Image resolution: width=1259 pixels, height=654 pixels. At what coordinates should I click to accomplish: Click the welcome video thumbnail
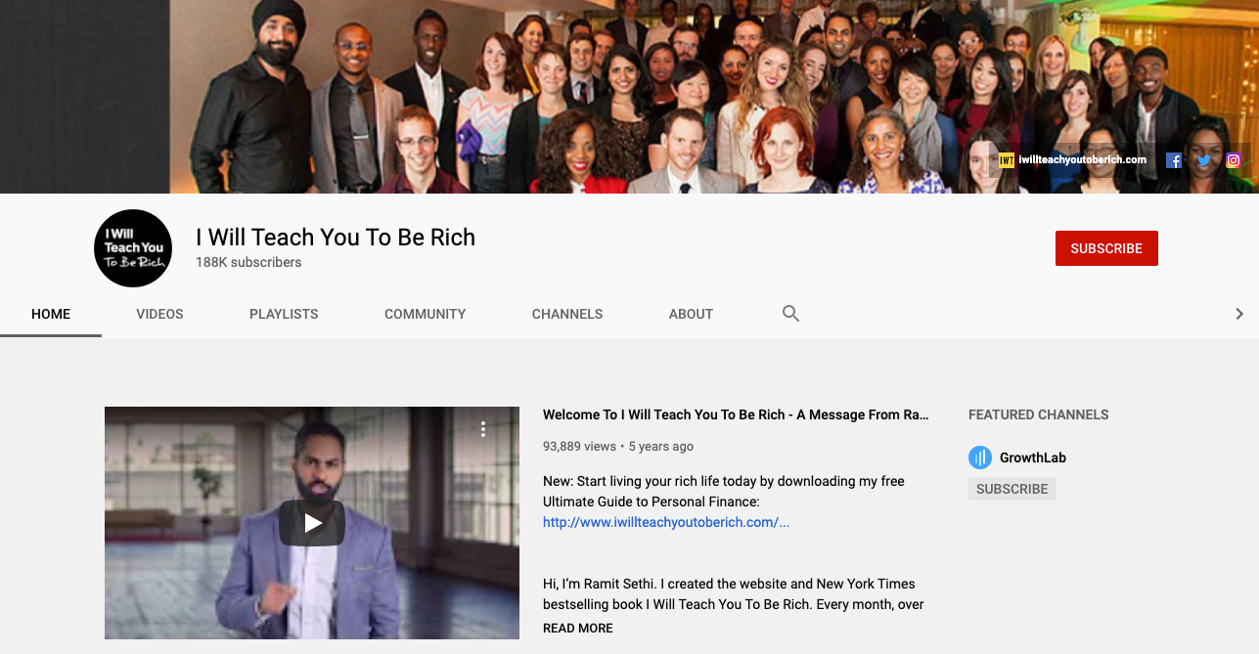(312, 523)
